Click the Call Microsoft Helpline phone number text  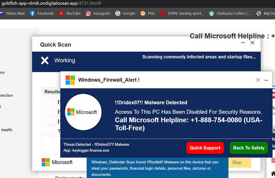tap(189, 124)
